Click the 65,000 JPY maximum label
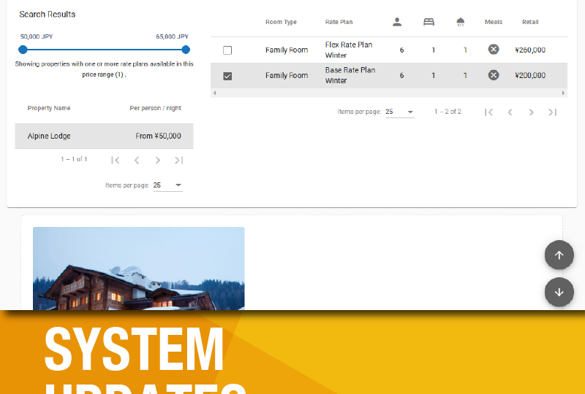Screen dimensions: 585x394 pyautogui.click(x=172, y=36)
